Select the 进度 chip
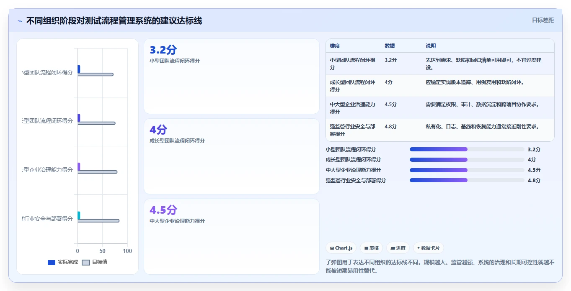Screen dimensions: 571x291 click(398, 248)
